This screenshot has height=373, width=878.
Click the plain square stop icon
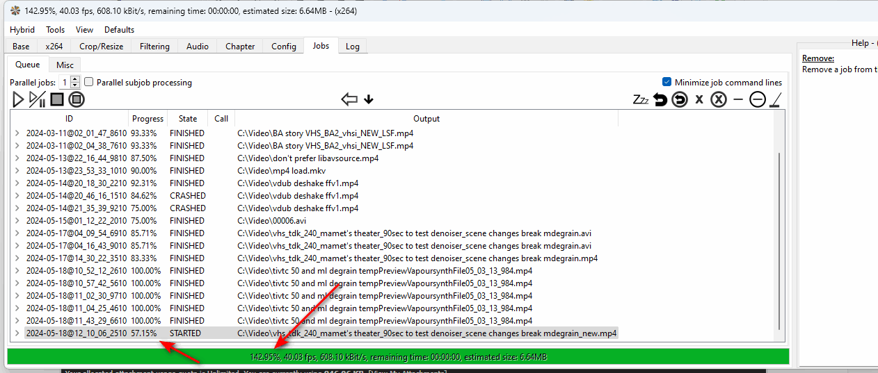56,99
